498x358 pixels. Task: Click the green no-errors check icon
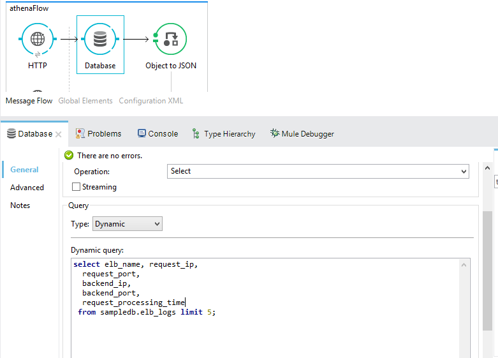click(x=69, y=155)
